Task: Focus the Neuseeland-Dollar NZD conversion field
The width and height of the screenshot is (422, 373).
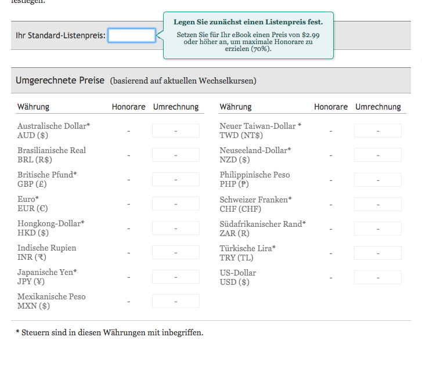Action: [377, 155]
